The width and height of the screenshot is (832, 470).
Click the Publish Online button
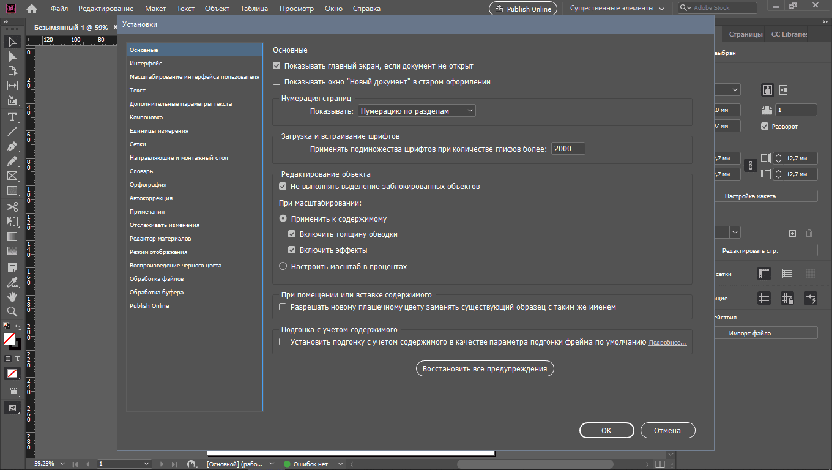[523, 9]
